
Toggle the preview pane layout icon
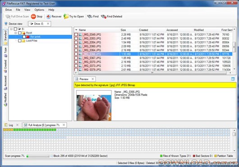tap(233, 79)
